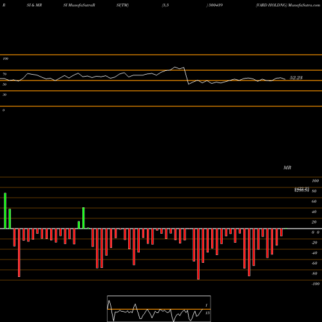Click the RSI value label 52.23
This screenshot has height=322, width=322.
pos(296,78)
